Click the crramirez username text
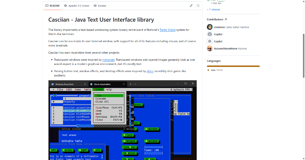 [x=219, y=27]
